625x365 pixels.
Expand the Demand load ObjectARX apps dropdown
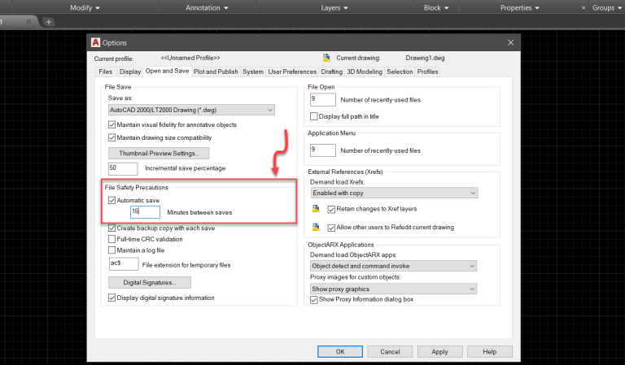(393, 266)
